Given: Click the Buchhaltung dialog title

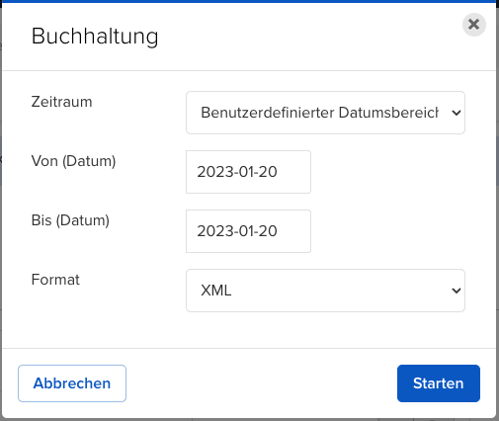Looking at the screenshot, I should click(x=95, y=36).
